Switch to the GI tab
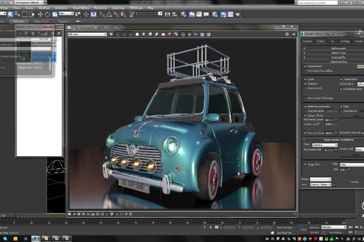364x242 pixels. coord(333,41)
